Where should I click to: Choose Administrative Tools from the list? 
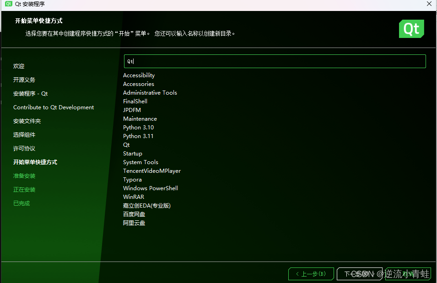coord(150,93)
